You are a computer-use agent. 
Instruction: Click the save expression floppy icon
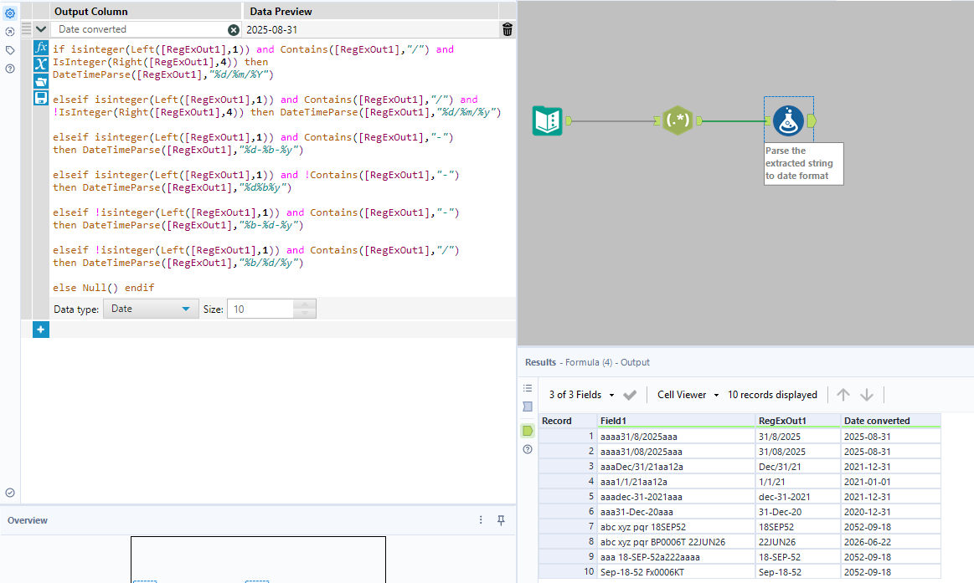[40, 98]
